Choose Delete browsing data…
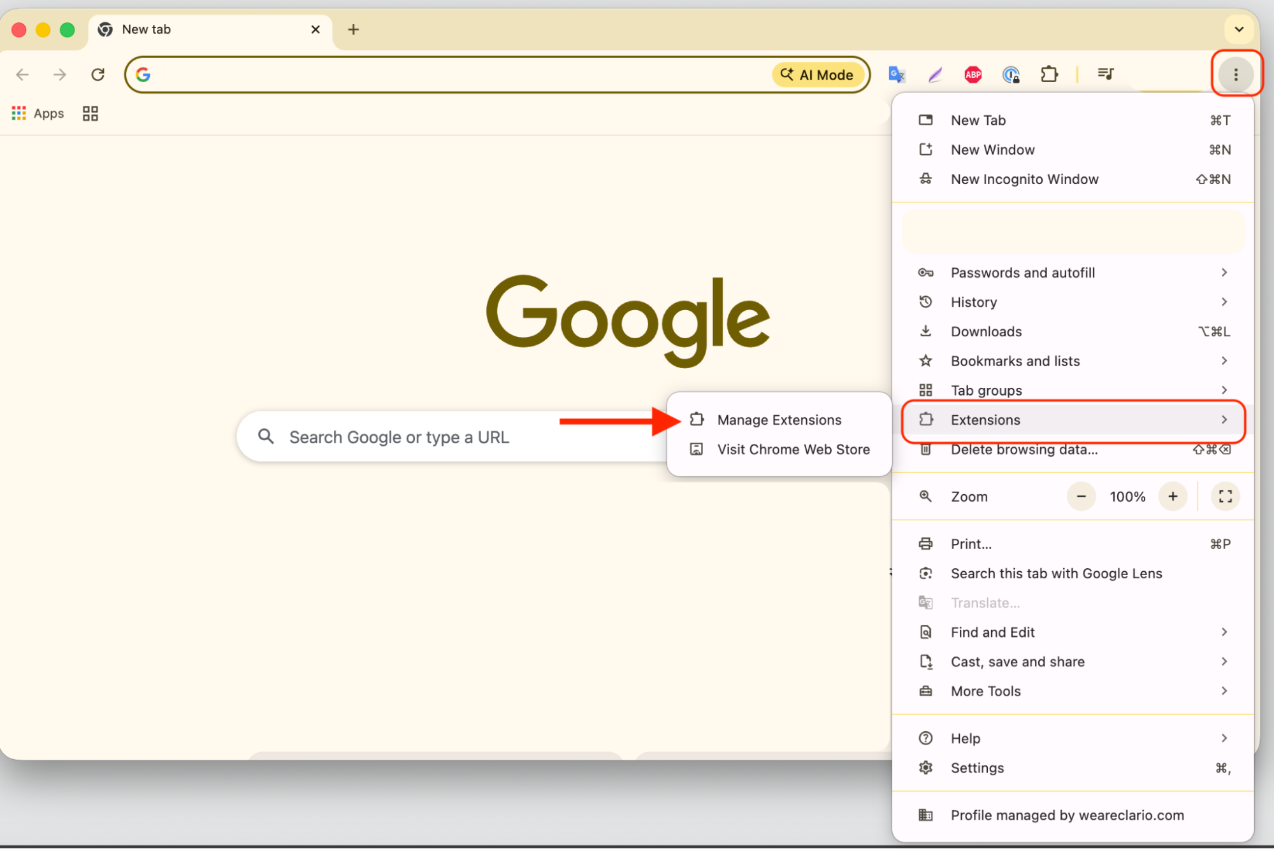Image resolution: width=1274 pixels, height=849 pixels. 1074,449
